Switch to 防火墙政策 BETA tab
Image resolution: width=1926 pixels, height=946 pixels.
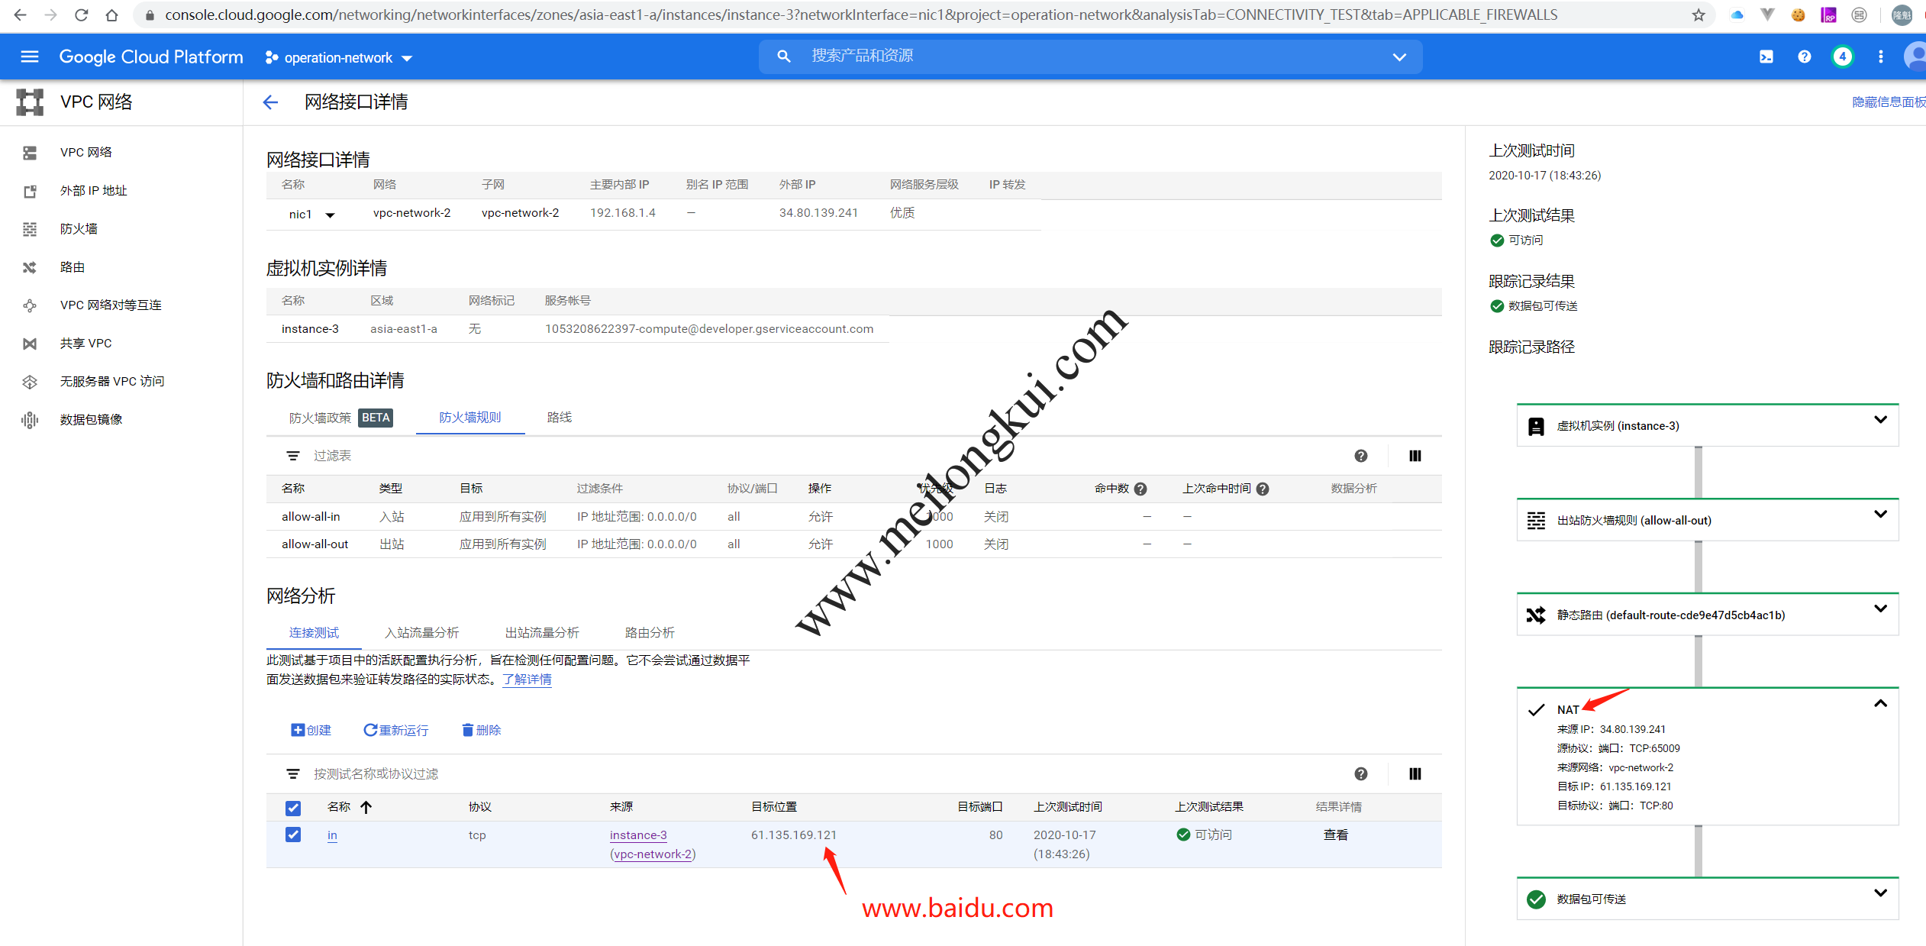coord(340,418)
